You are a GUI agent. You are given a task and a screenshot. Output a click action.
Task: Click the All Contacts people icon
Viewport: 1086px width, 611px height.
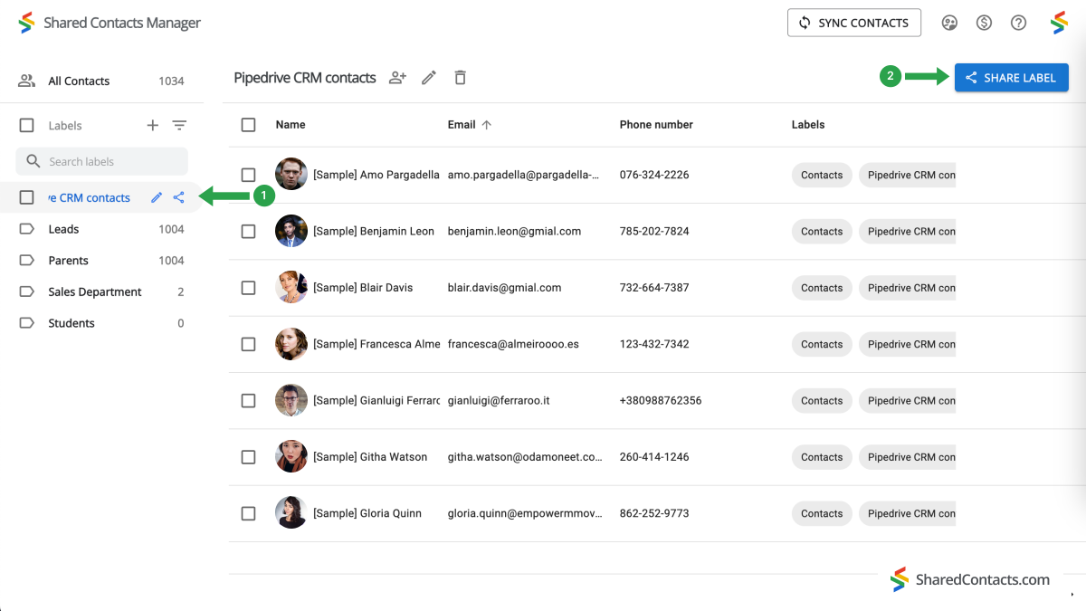(26, 81)
